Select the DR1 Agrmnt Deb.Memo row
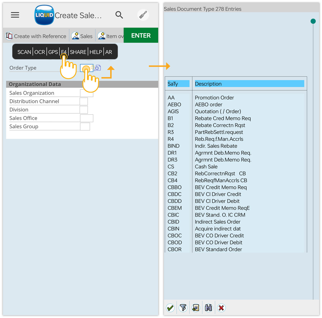 click(x=236, y=153)
